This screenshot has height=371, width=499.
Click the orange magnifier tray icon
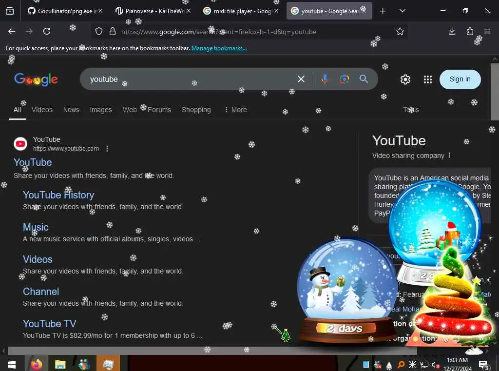tap(401, 365)
